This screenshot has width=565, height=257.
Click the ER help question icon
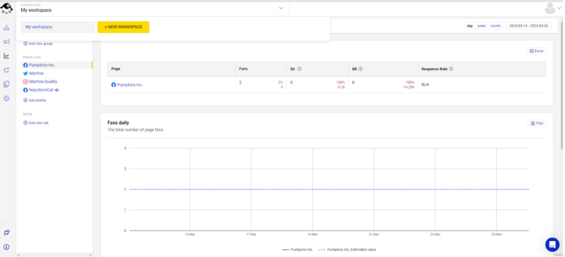tap(360, 69)
